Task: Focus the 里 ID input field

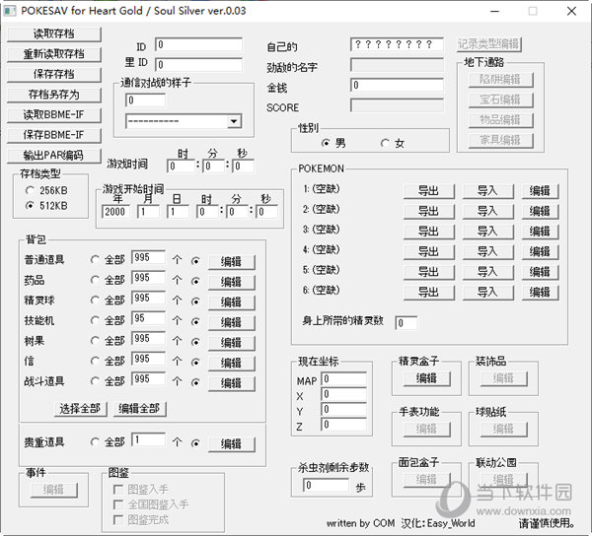Action: tap(198, 65)
